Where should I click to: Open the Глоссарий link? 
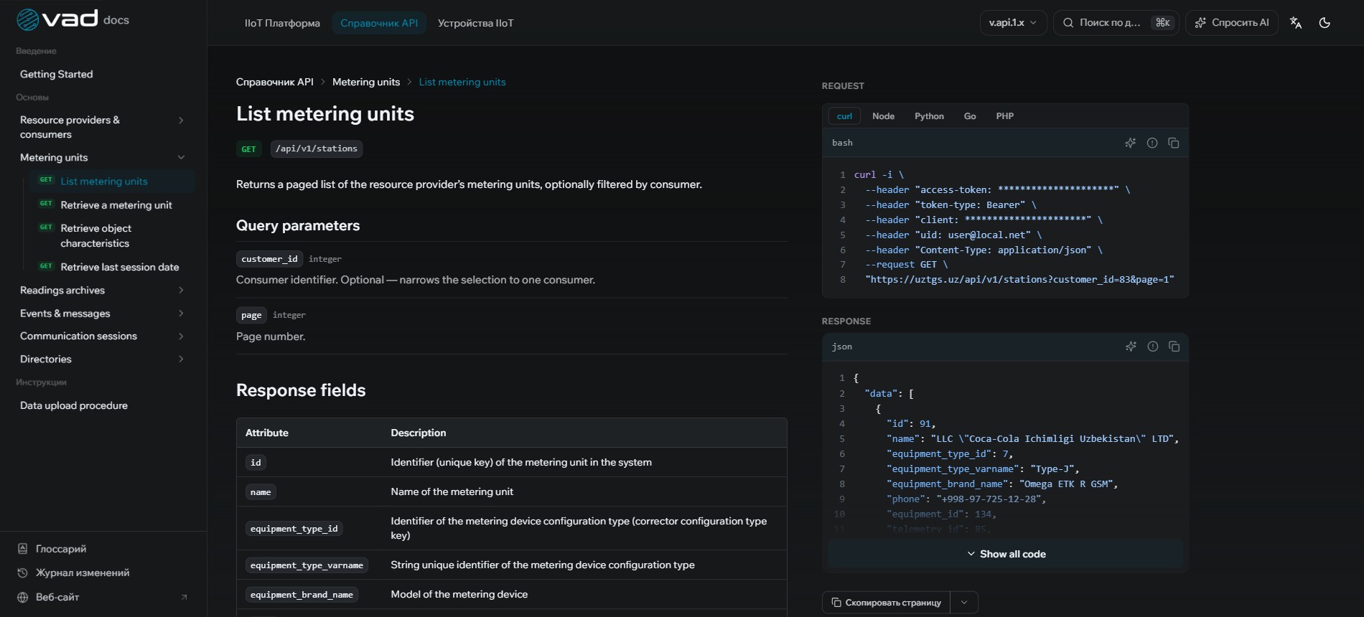(x=61, y=549)
